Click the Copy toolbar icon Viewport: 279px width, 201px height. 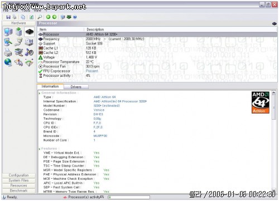pos(23,17)
